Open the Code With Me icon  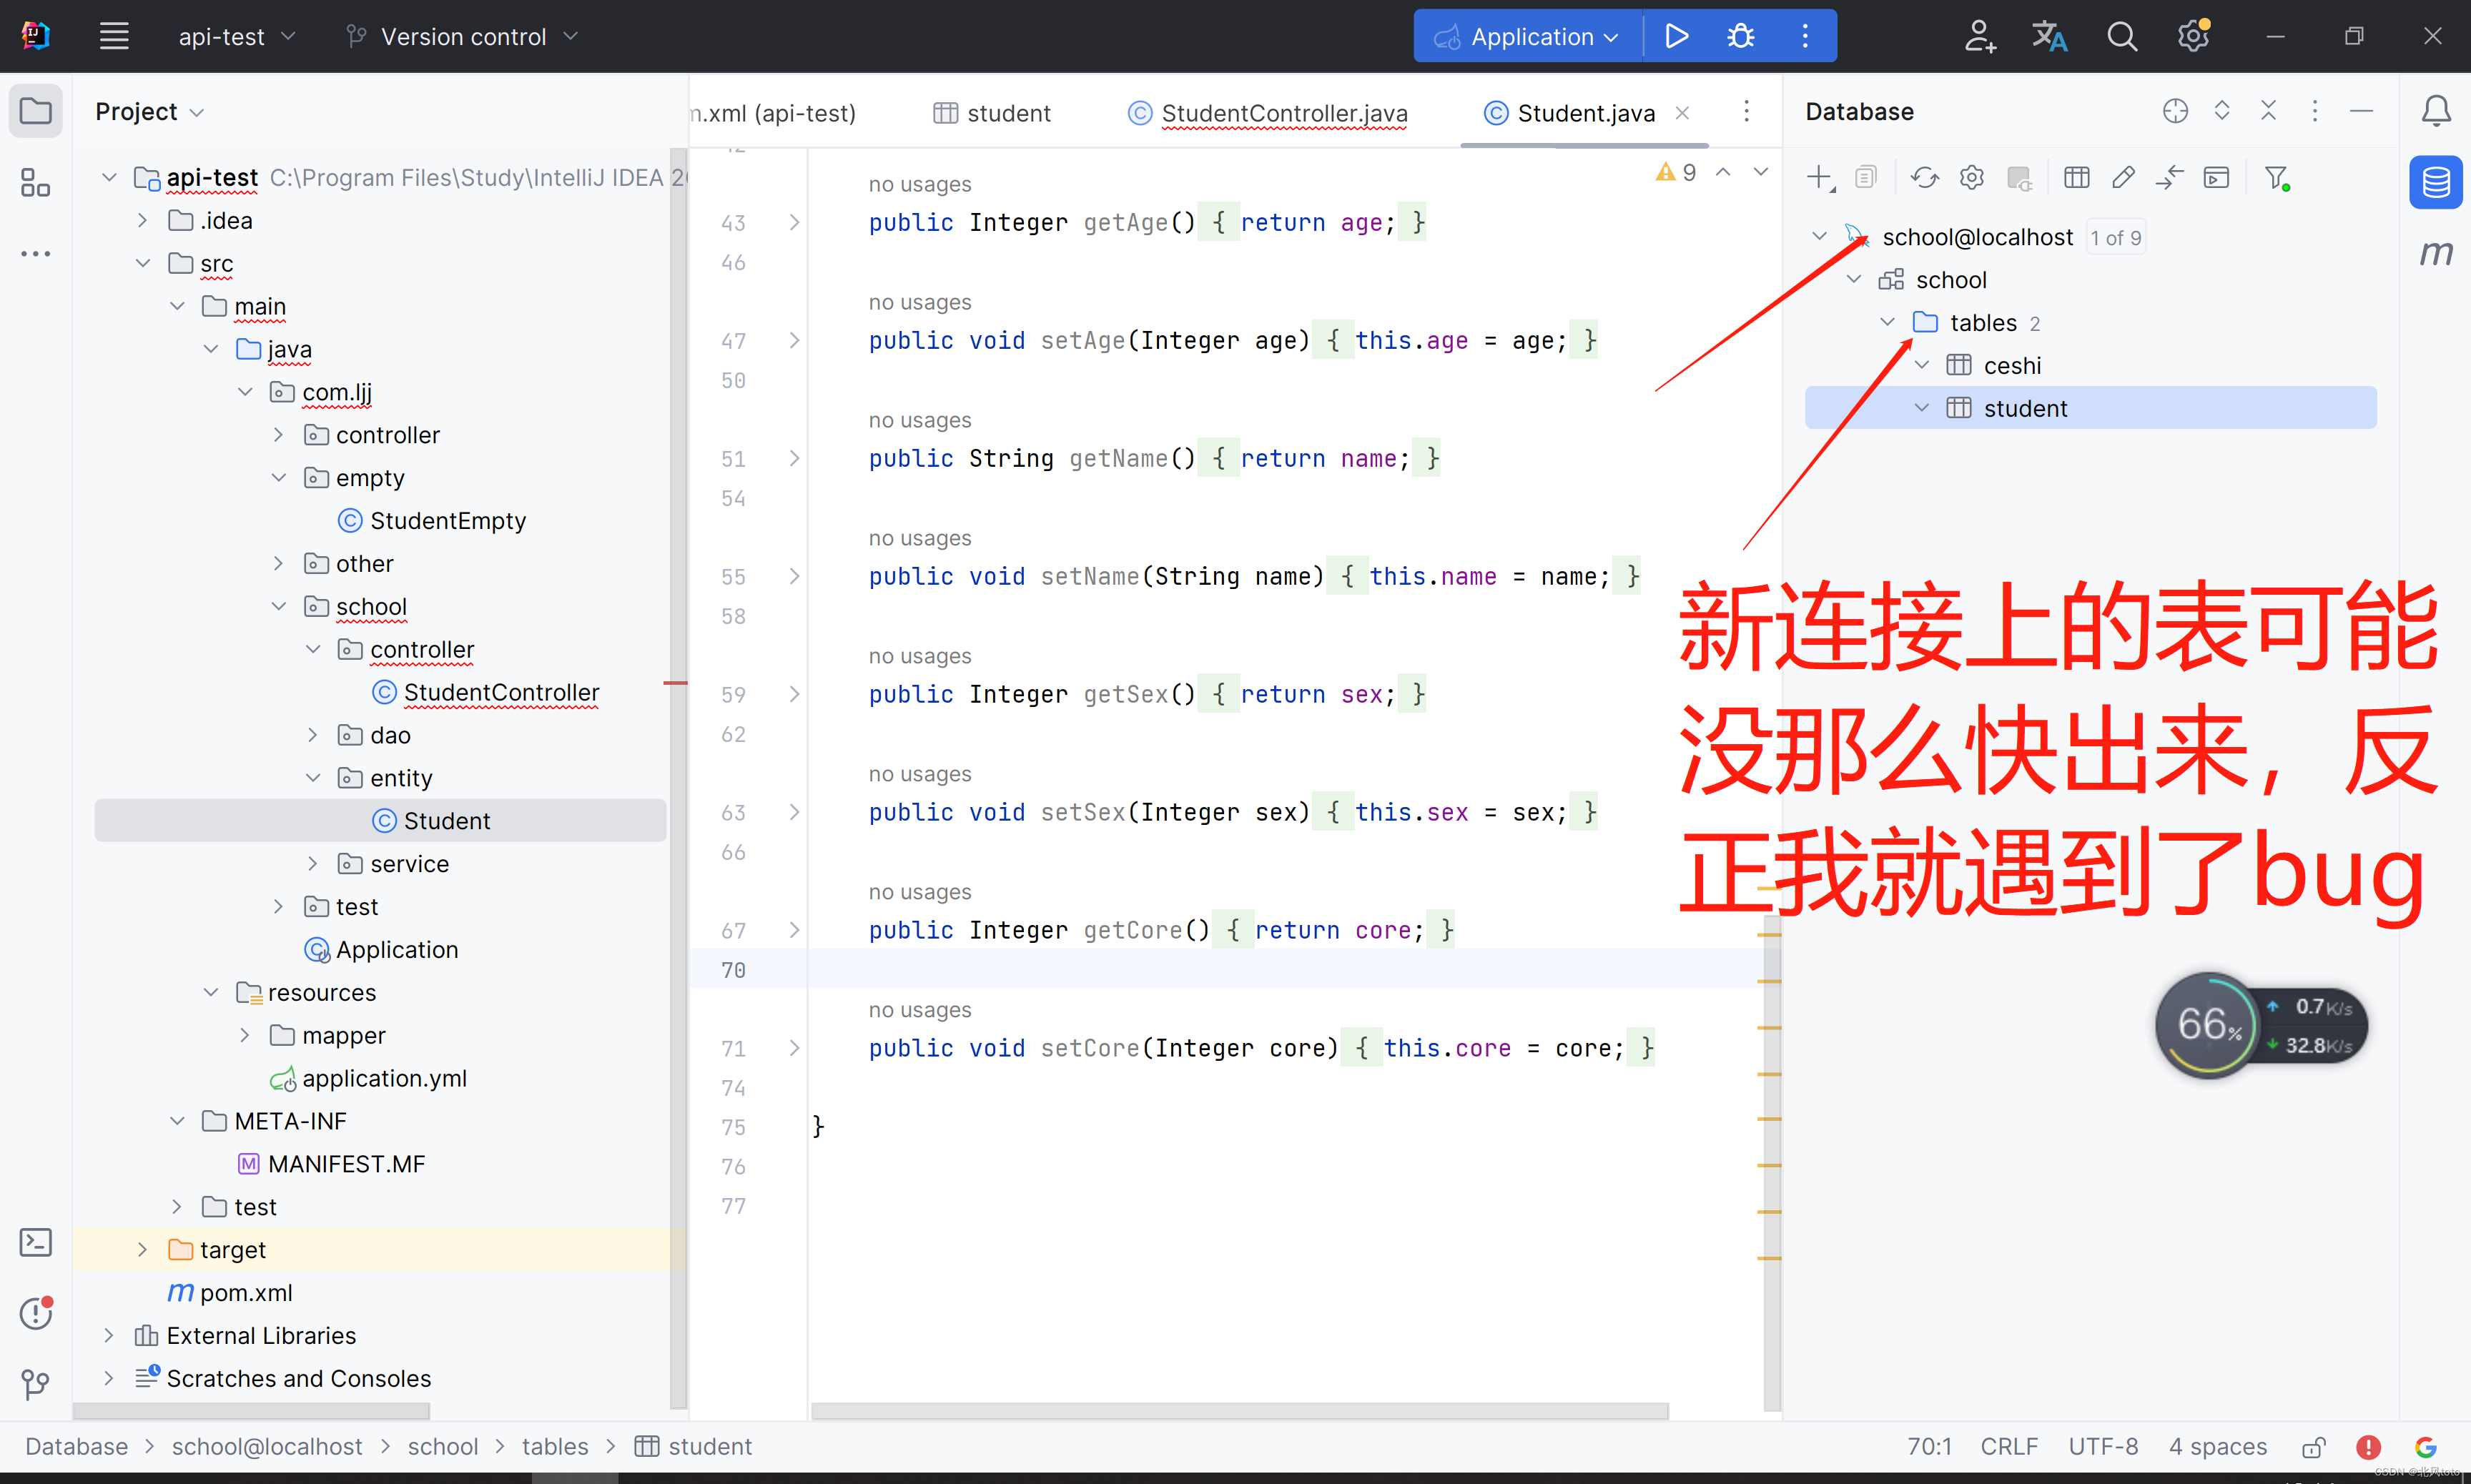(x=1979, y=37)
